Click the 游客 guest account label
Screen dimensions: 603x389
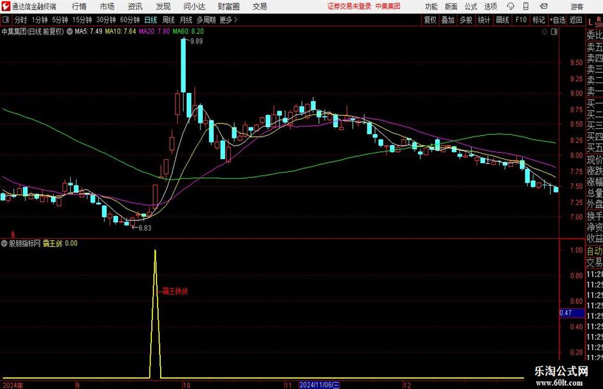(576, 6)
